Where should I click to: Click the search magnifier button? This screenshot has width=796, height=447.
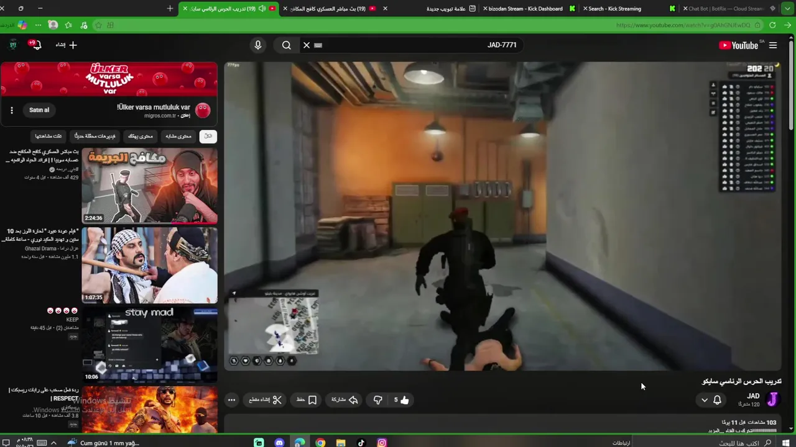pyautogui.click(x=286, y=45)
